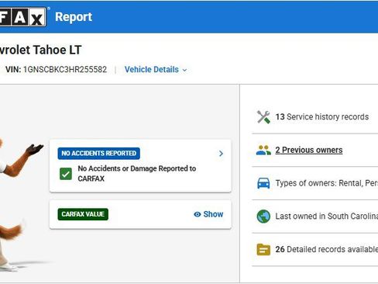Click the eye icon beside Show

(x=198, y=214)
